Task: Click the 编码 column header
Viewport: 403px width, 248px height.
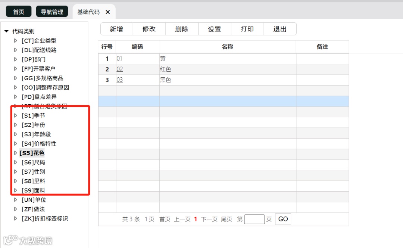Action: tap(137, 47)
